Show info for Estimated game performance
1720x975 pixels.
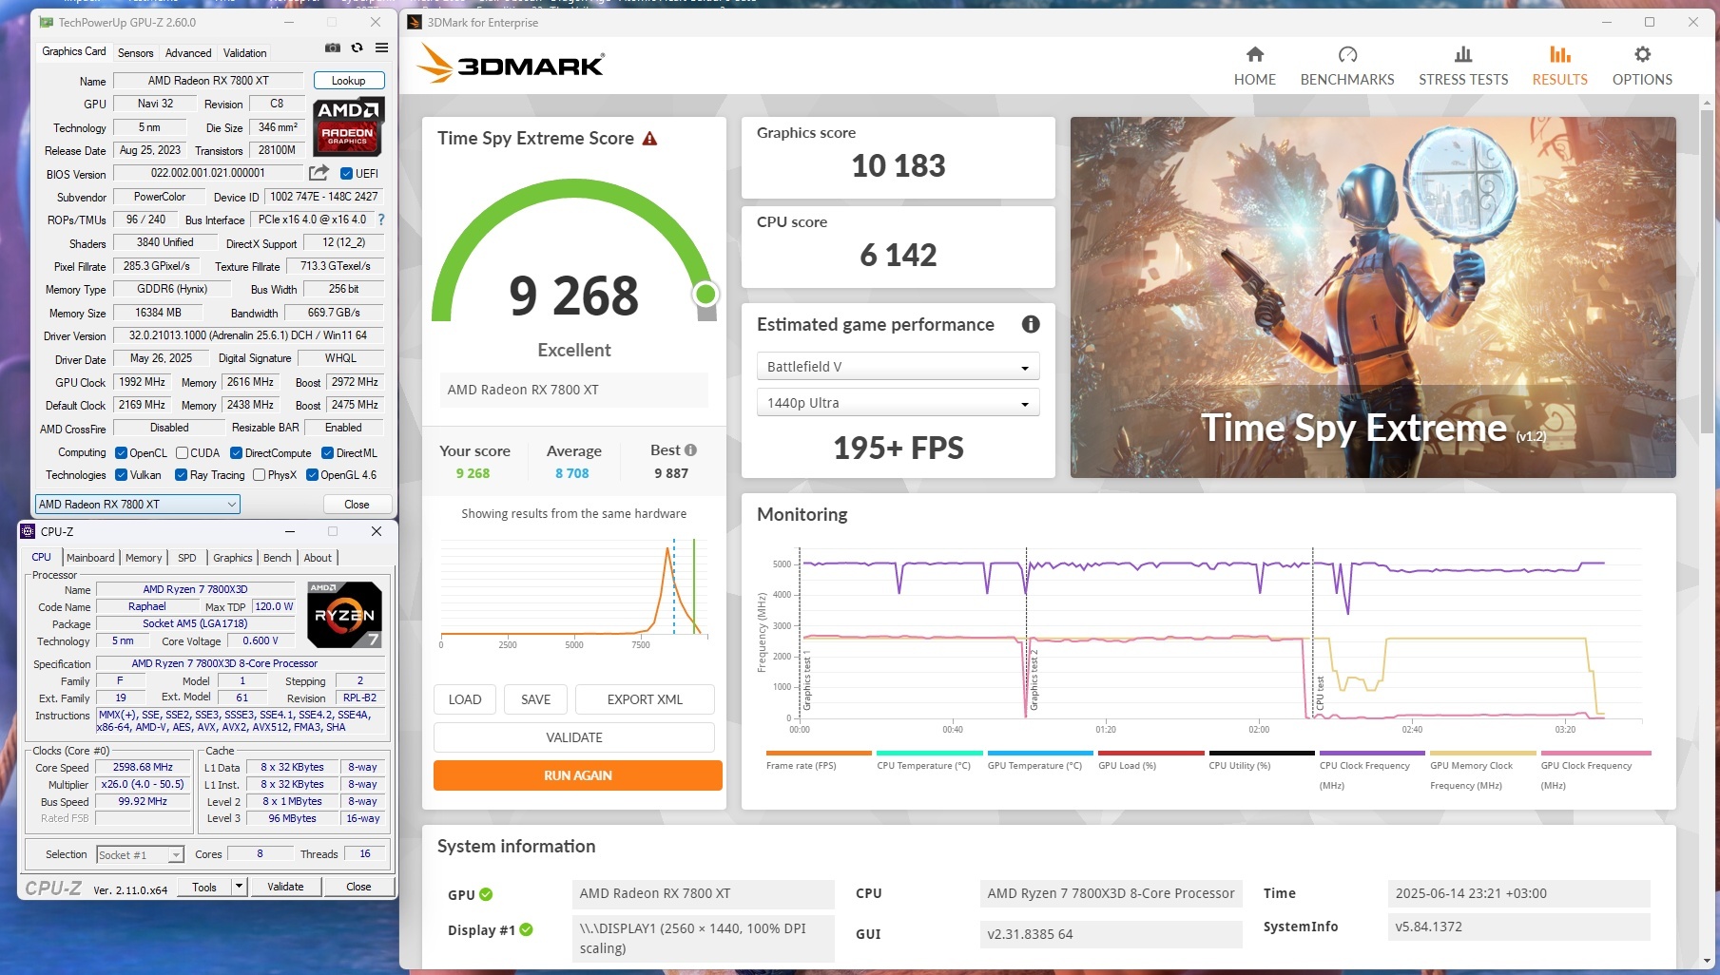1031,324
